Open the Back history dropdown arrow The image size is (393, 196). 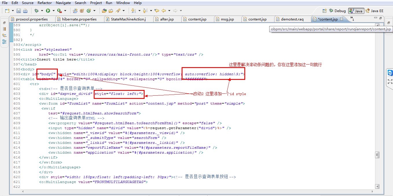point(169,11)
